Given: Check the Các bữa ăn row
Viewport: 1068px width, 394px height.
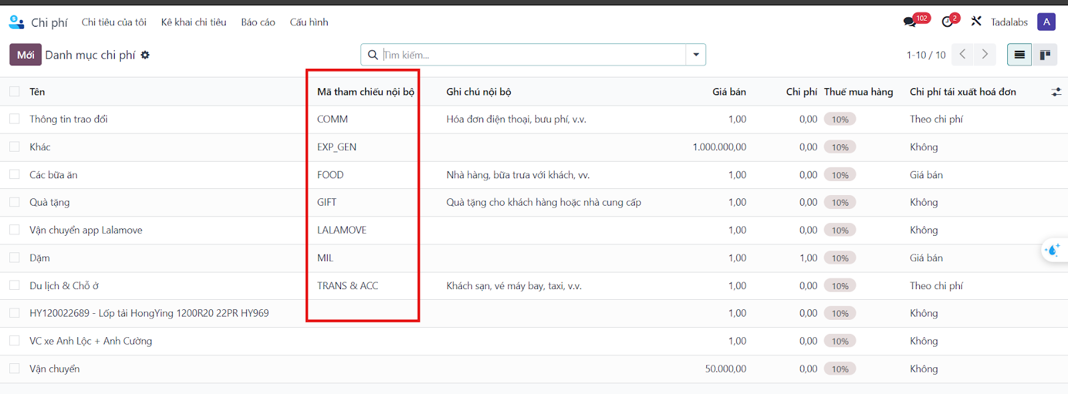Looking at the screenshot, I should 14,175.
